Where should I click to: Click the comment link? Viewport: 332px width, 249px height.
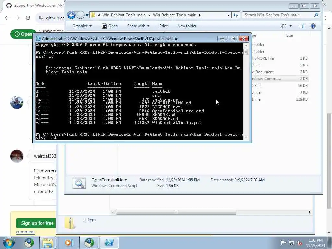(25, 232)
